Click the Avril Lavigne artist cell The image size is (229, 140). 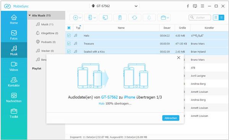coord(198,76)
